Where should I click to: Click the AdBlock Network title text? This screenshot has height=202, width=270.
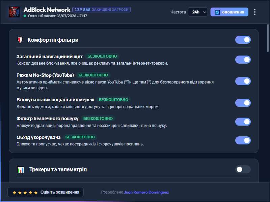(47, 10)
